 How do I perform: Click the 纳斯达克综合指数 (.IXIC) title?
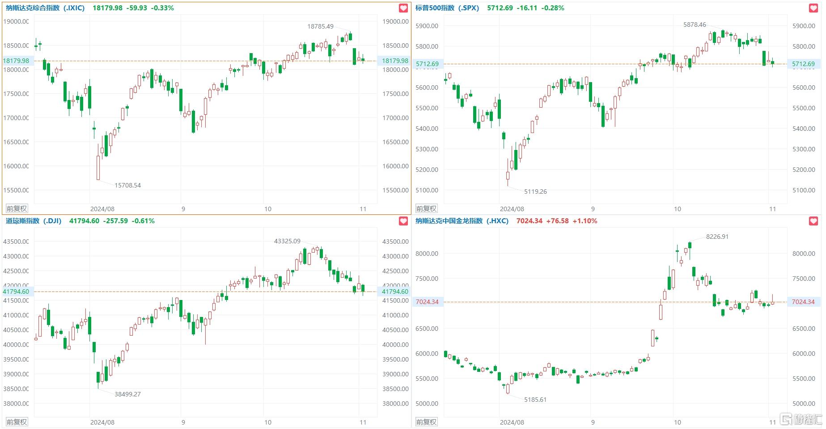[45, 8]
